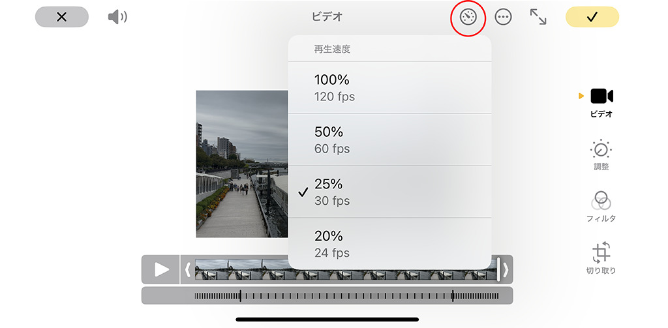Image resolution: width=668 pixels, height=328 pixels.
Task: Select the ビデオ tool in the sidebar
Action: 601,102
